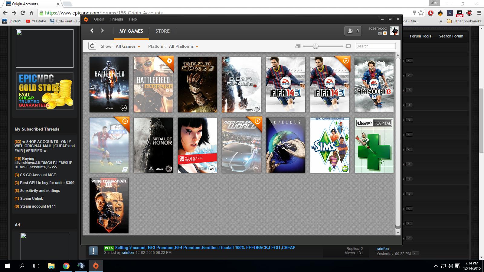Open the Help menu in Origin

point(133,19)
